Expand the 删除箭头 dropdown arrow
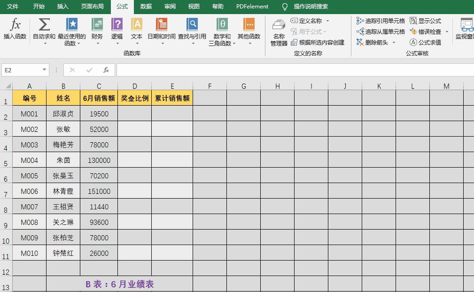 click(x=394, y=43)
